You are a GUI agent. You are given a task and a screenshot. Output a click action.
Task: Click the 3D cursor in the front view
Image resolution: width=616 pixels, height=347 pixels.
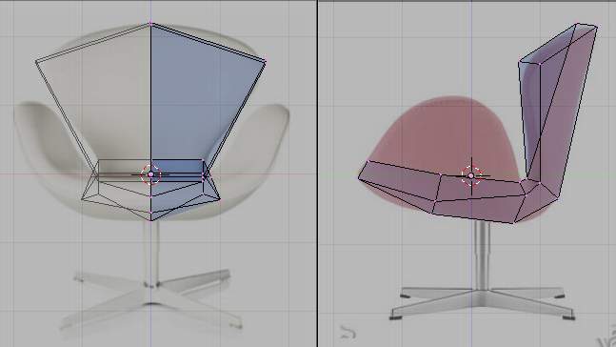click(x=150, y=174)
